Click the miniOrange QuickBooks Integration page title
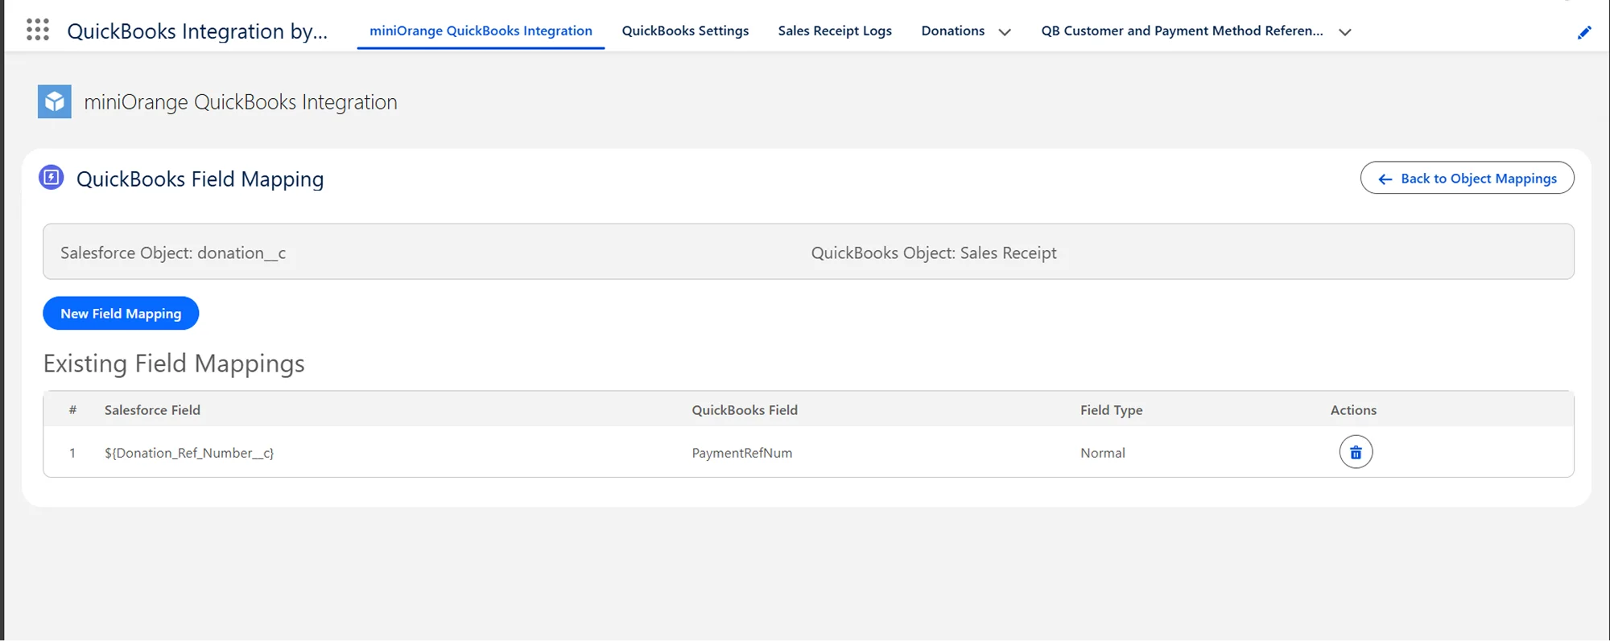The height and width of the screenshot is (641, 1610). pos(241,102)
